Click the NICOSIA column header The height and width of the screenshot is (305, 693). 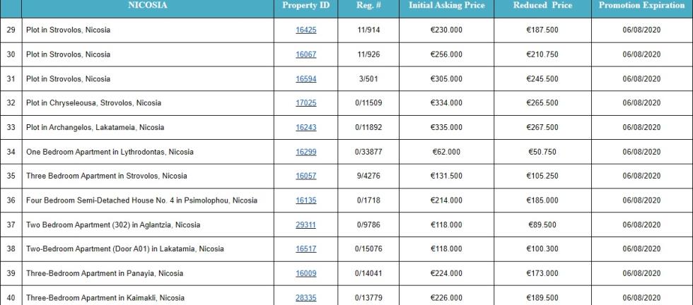(148, 6)
